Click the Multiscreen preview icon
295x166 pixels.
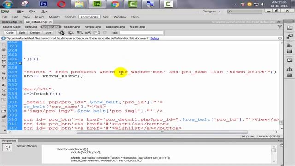pyautogui.click(x=61, y=33)
